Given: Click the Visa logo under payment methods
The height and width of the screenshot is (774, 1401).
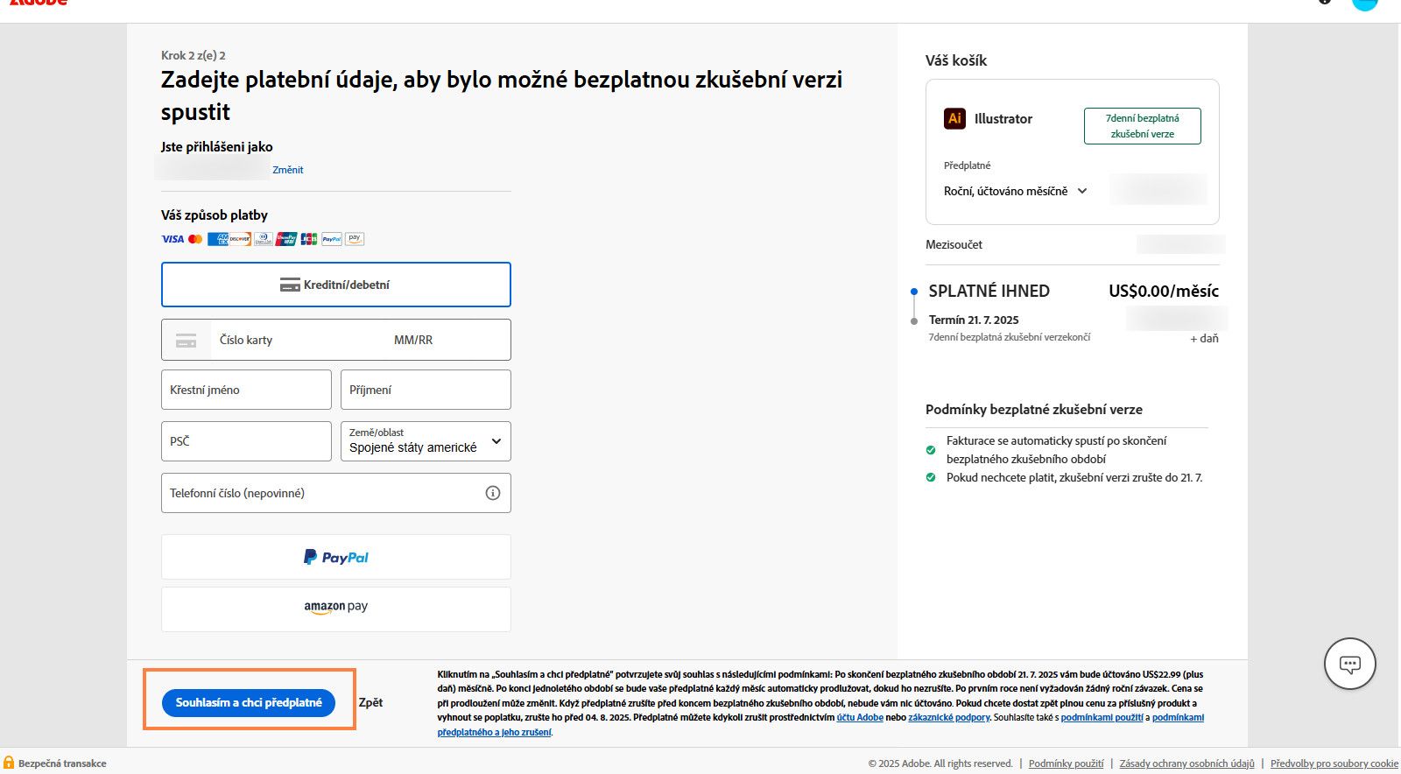Looking at the screenshot, I should (x=172, y=239).
